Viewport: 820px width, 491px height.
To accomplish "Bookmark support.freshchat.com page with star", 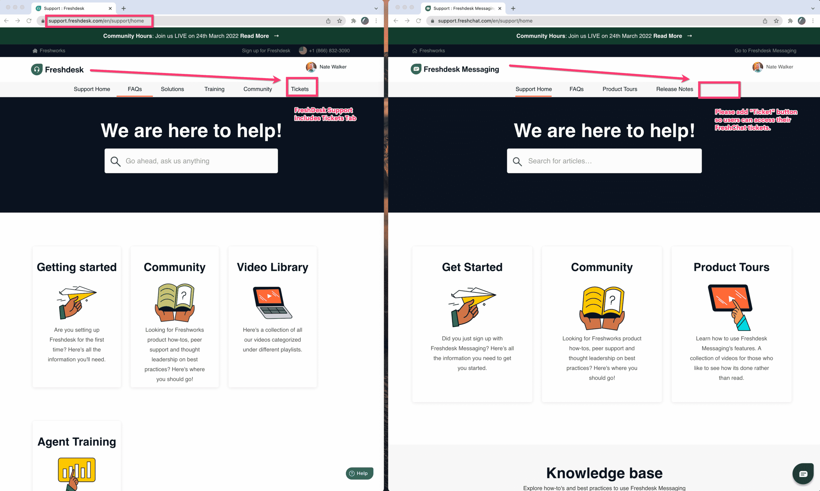I will pos(776,21).
